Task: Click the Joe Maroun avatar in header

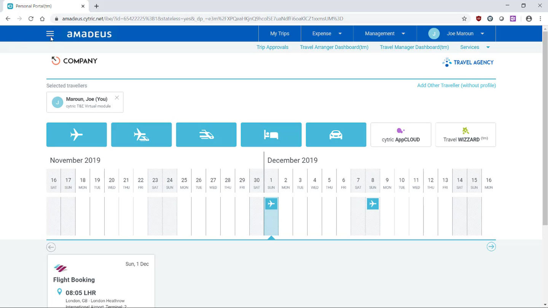Action: coord(434,33)
